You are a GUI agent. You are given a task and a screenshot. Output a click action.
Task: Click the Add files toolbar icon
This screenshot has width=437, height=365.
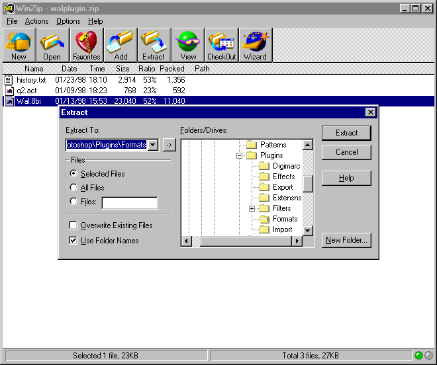[121, 45]
